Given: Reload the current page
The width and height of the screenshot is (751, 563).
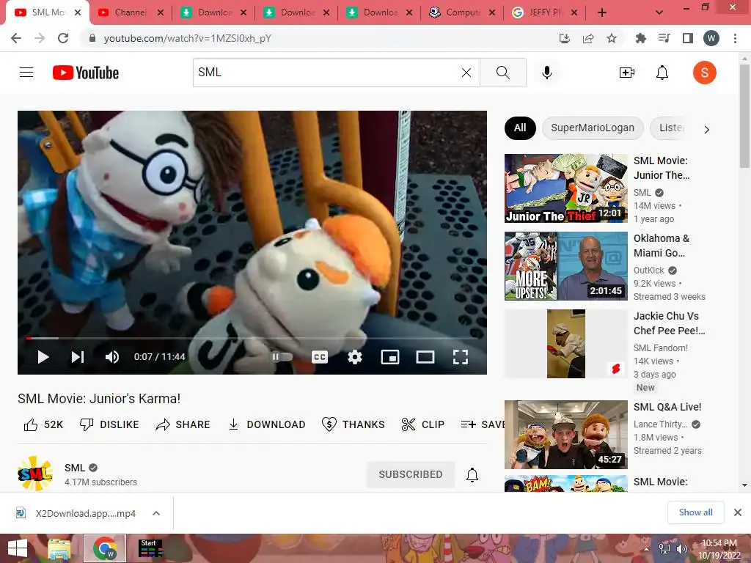Looking at the screenshot, I should pyautogui.click(x=63, y=38).
